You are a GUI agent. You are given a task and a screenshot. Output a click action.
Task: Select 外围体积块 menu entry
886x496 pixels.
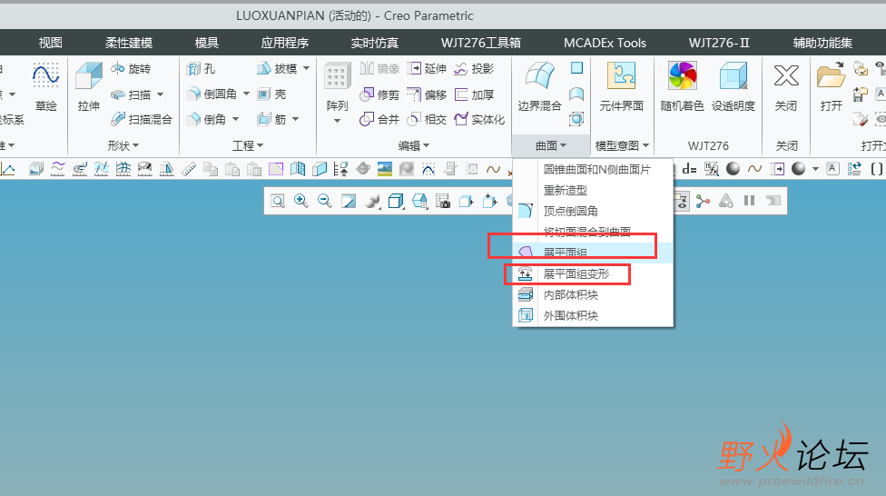click(594, 315)
